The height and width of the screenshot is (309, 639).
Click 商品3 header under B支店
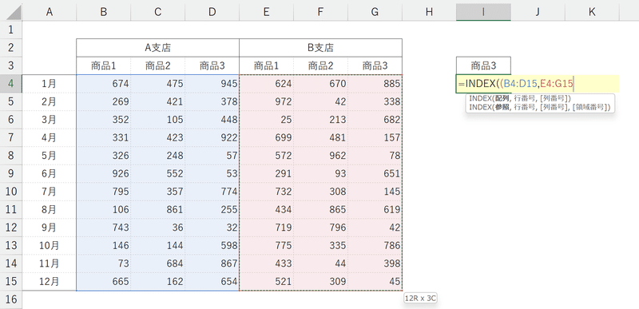click(x=375, y=65)
